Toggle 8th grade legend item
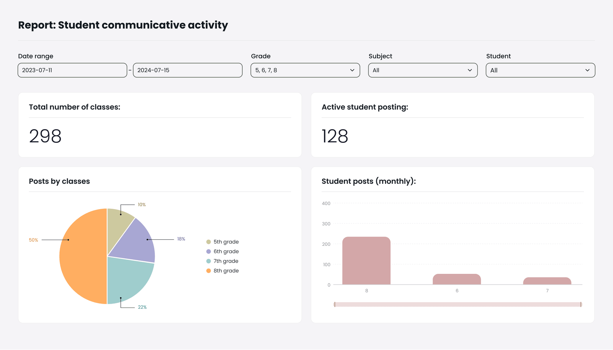This screenshot has width=613, height=350. (223, 270)
